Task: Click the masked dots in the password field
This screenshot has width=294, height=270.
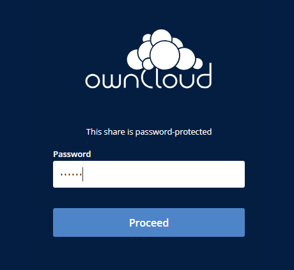Action: click(x=71, y=175)
